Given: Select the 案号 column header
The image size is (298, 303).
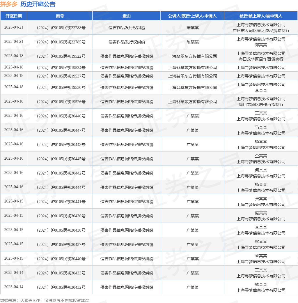Looking at the screenshot, I should click(x=60, y=16).
